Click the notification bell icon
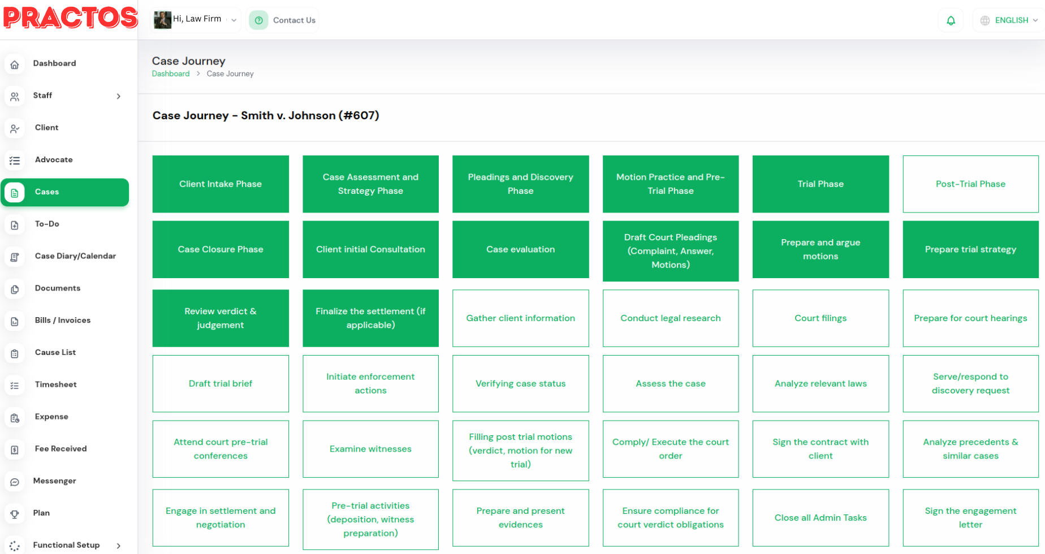The width and height of the screenshot is (1045, 554). [x=951, y=20]
